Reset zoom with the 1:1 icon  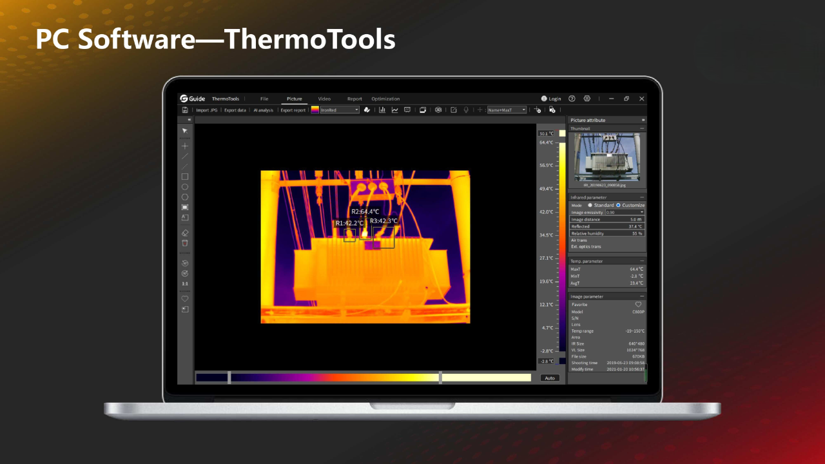(x=185, y=284)
